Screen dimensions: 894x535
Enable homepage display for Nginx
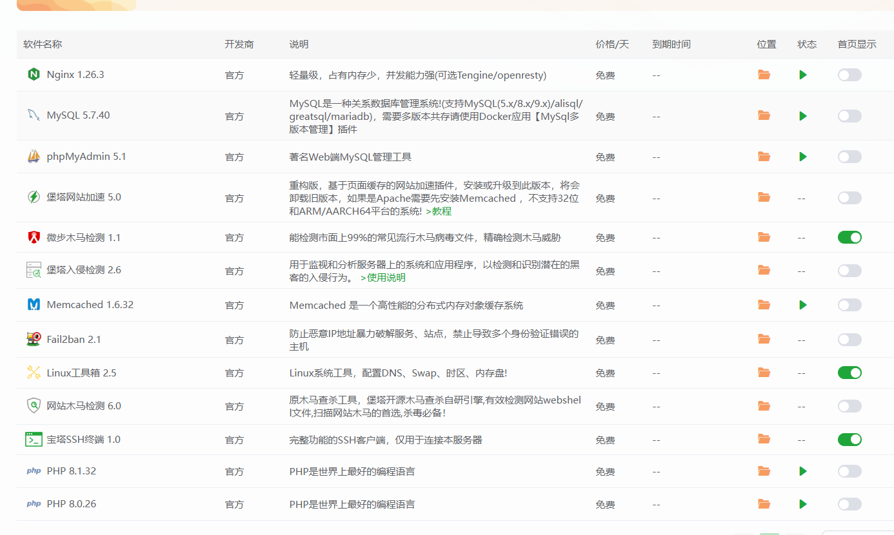click(x=849, y=75)
